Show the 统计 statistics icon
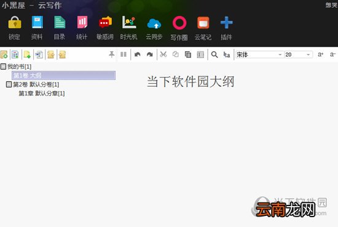The height and width of the screenshot is (227, 338). (x=82, y=22)
